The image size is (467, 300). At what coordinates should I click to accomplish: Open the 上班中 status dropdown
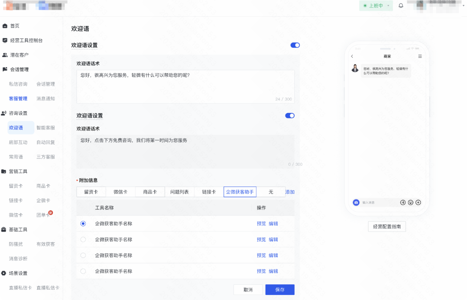[x=376, y=6]
